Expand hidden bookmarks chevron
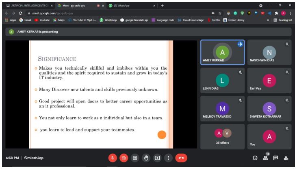This screenshot has height=169, width=297. pos(268,20)
